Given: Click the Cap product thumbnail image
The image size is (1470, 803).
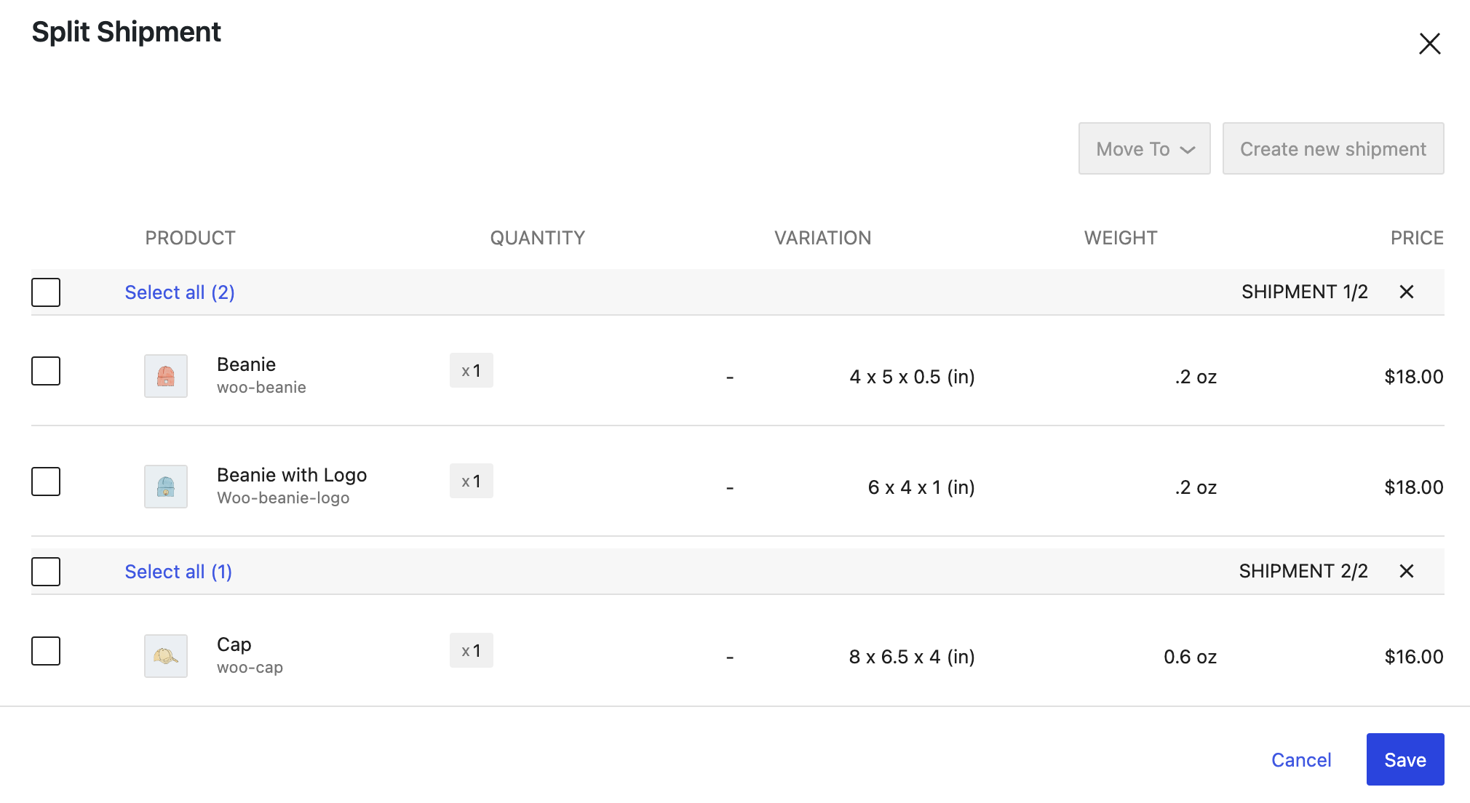Looking at the screenshot, I should click(x=165, y=655).
